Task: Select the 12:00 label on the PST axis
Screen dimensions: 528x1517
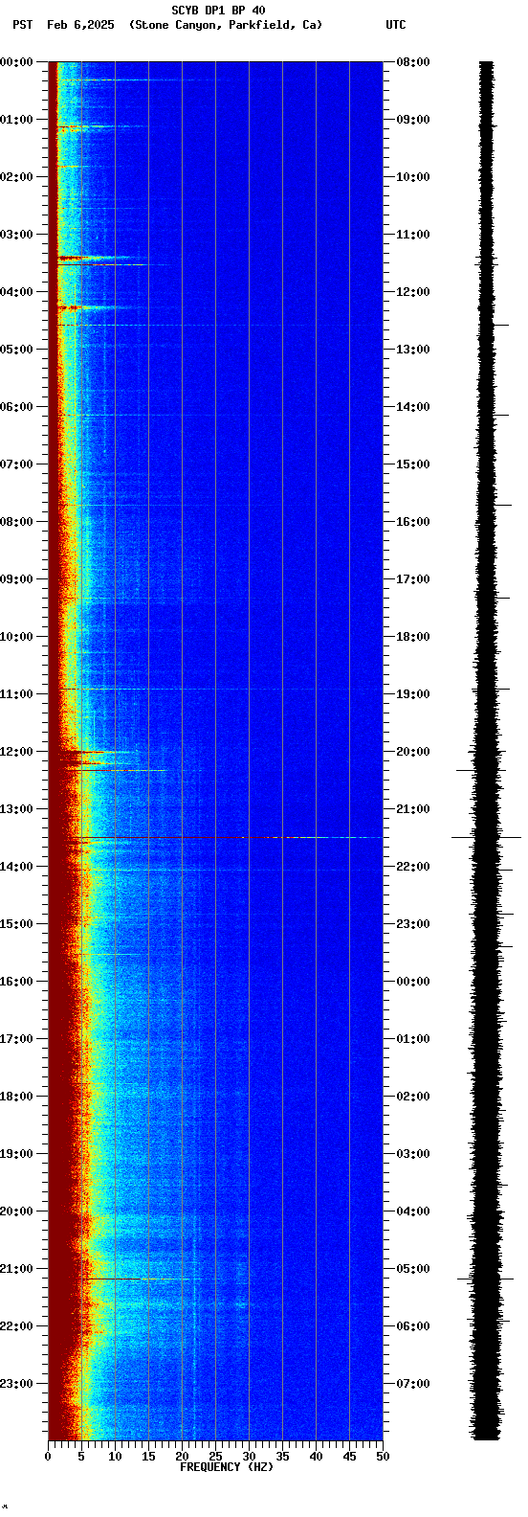Action: coord(17,752)
